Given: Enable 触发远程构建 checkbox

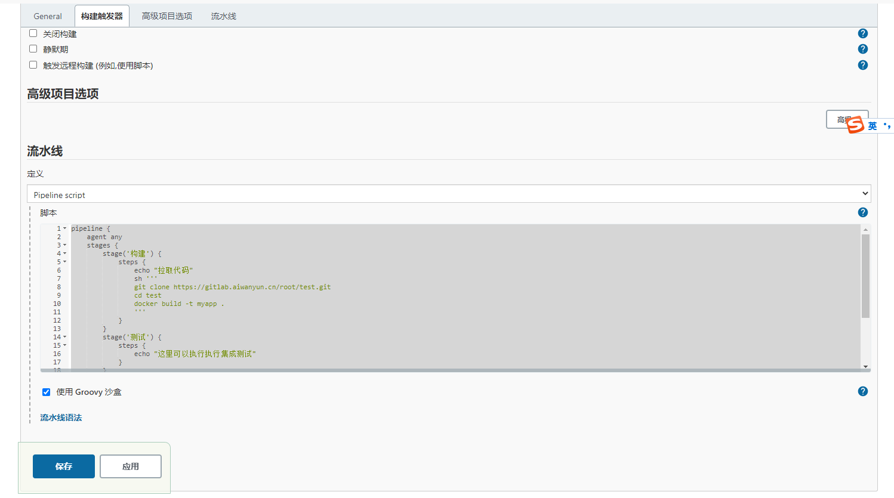Looking at the screenshot, I should pyautogui.click(x=33, y=65).
